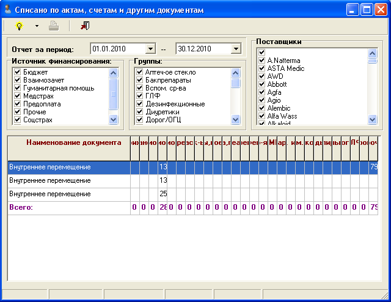Click the printer icon in toolbar

54,26
